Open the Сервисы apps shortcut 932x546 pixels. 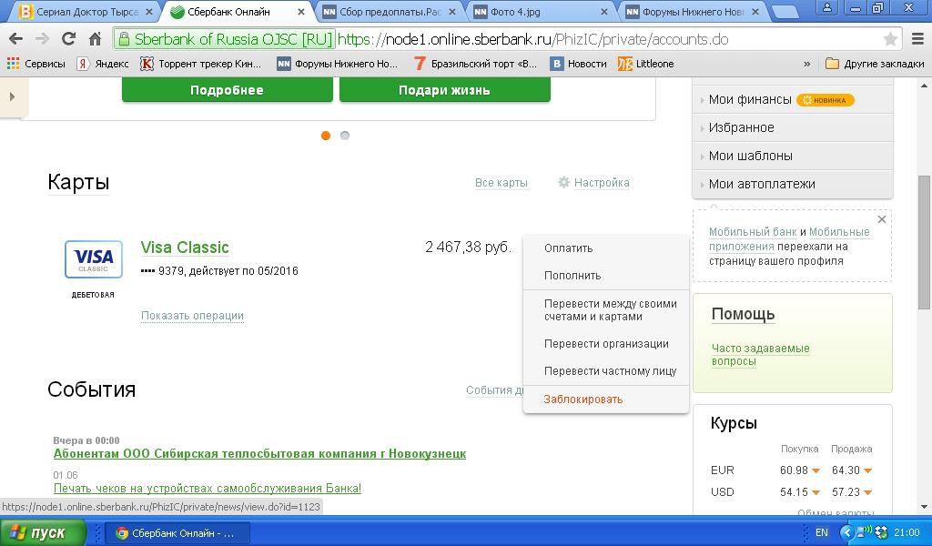36,64
